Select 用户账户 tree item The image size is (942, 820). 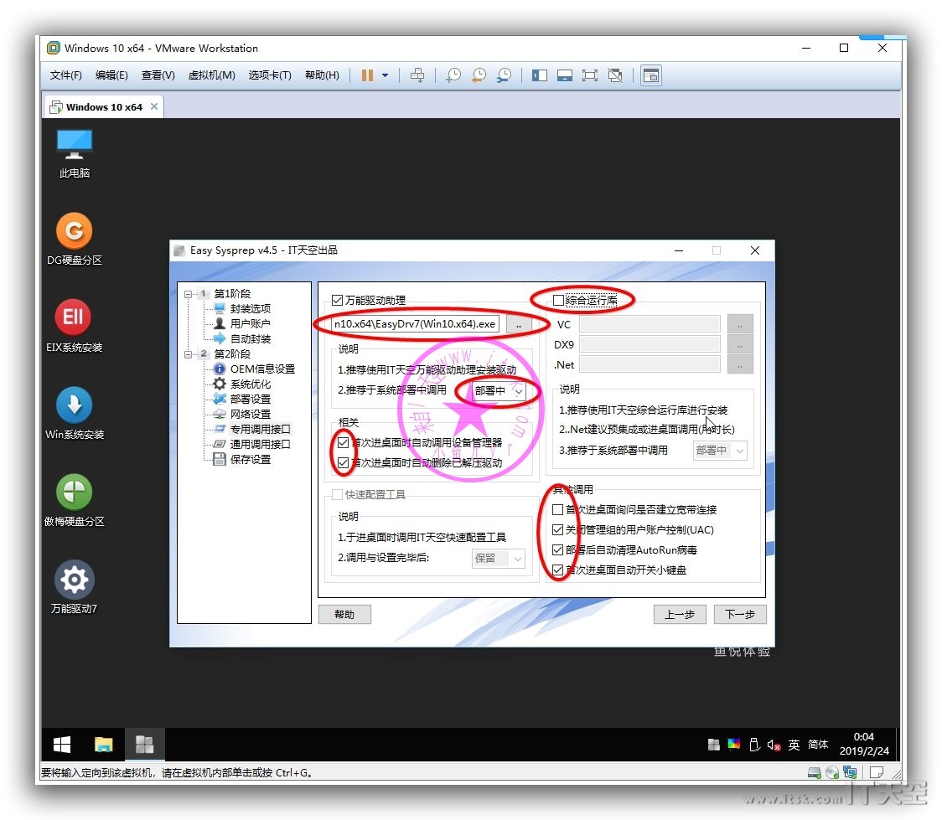pos(250,323)
